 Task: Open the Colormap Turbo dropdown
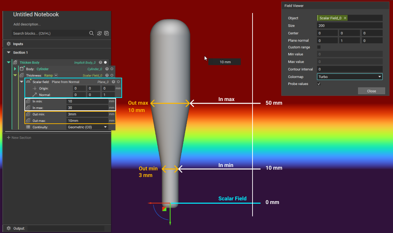point(350,77)
